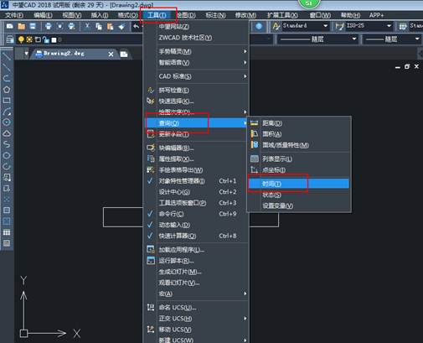Toggle 对象特性管理器(I) checked menu item

195,181
